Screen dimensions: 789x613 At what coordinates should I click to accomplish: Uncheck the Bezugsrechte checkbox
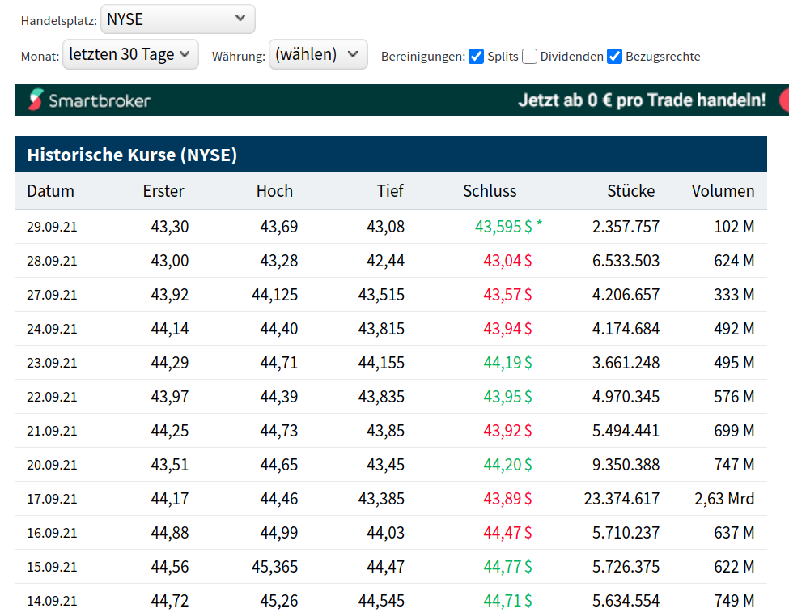[x=615, y=56]
